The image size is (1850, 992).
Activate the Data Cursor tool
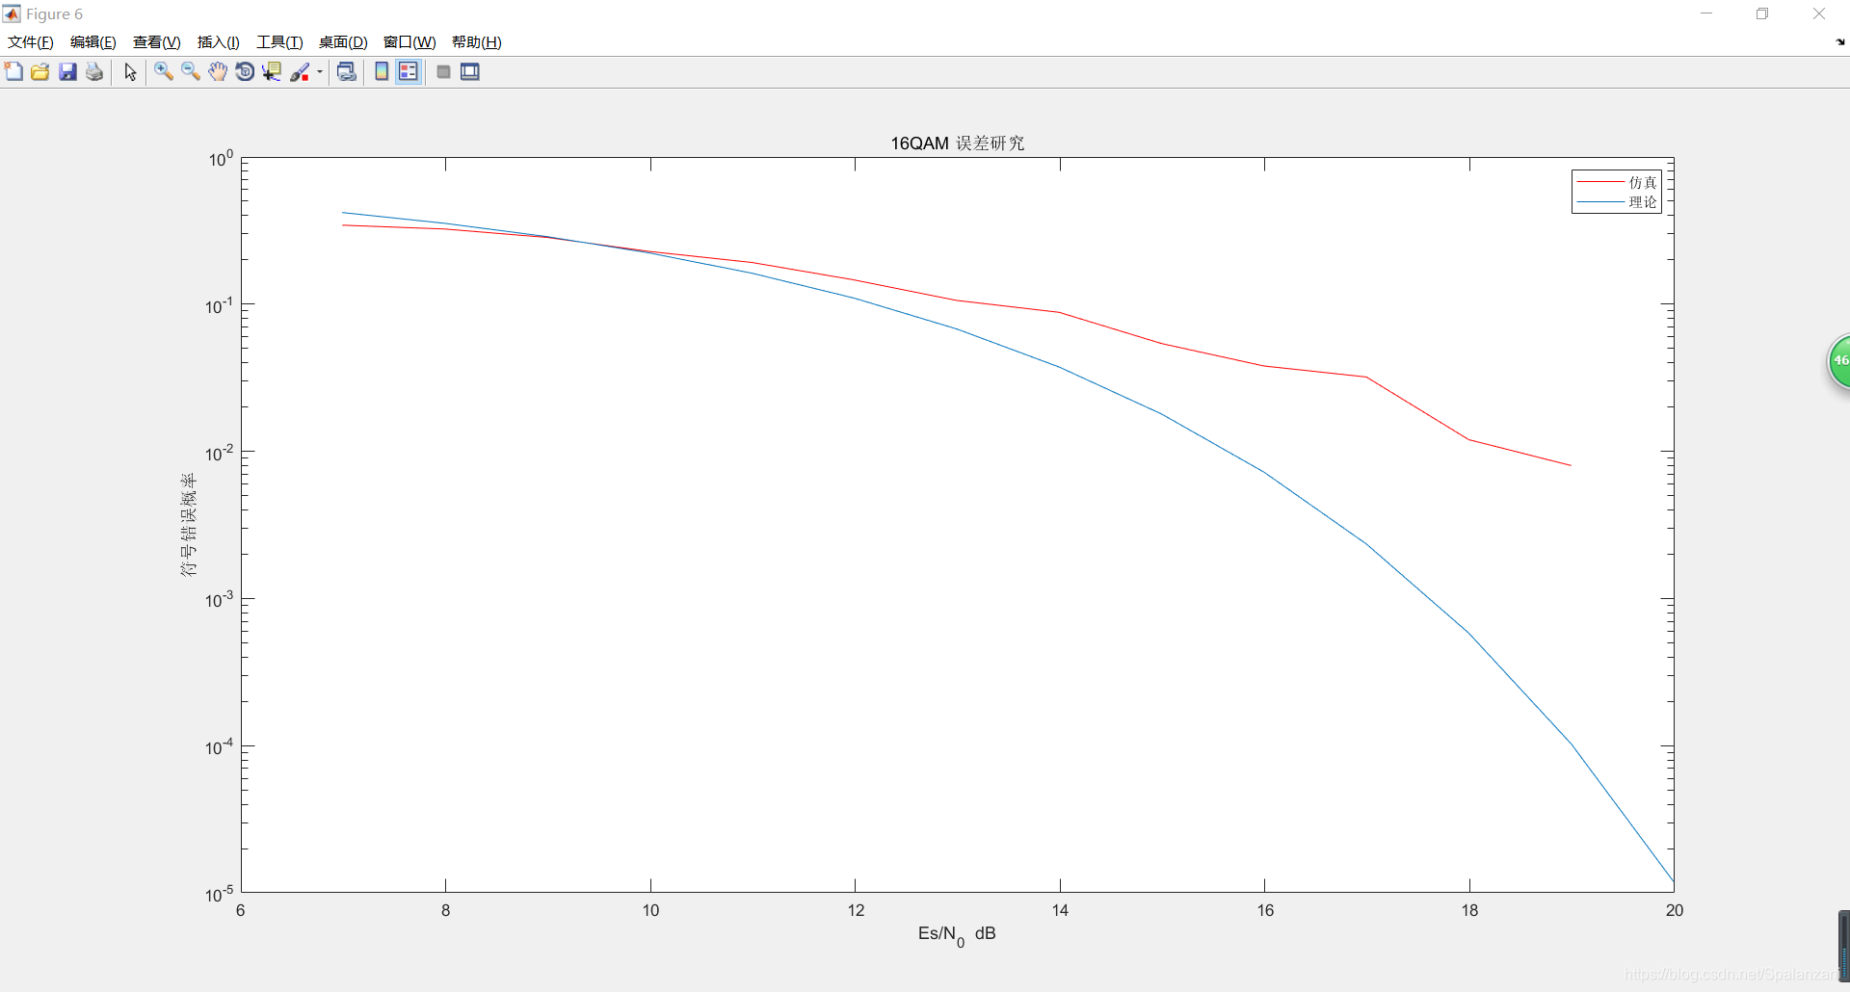[272, 72]
